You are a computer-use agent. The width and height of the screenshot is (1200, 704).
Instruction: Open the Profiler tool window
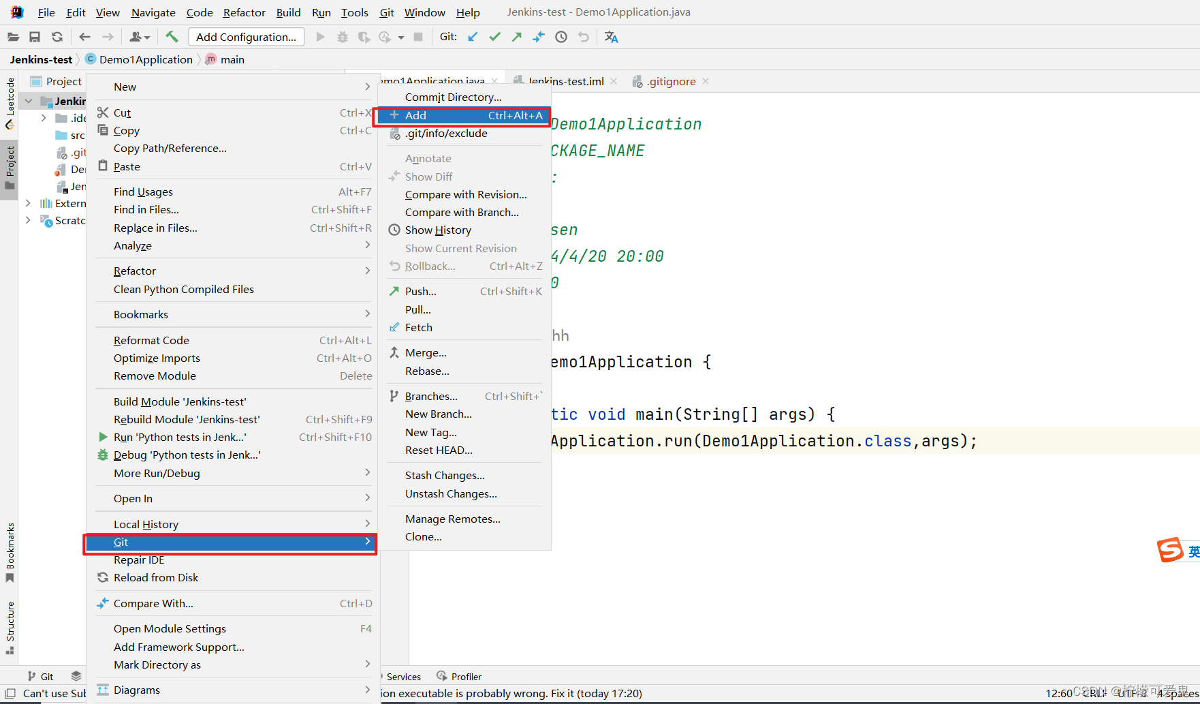click(x=459, y=676)
